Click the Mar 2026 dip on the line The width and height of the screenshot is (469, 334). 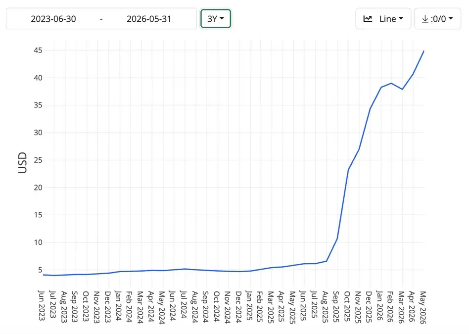[x=402, y=89]
